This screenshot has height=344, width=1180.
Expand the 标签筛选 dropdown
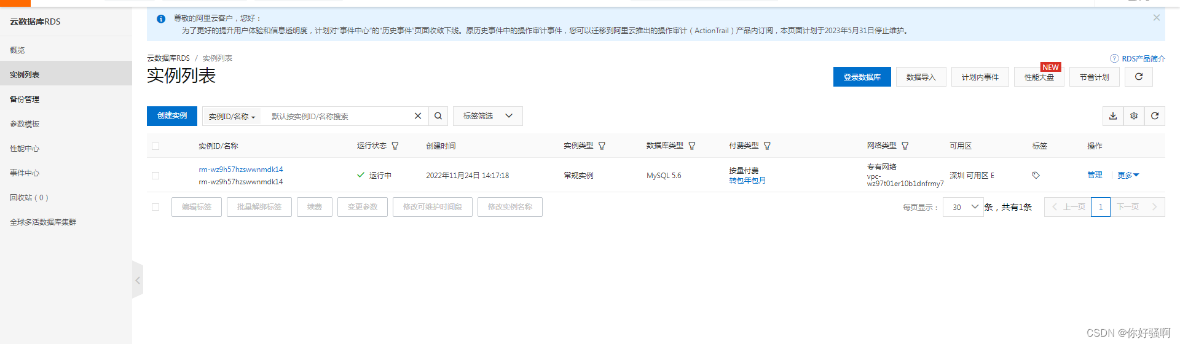pos(488,116)
